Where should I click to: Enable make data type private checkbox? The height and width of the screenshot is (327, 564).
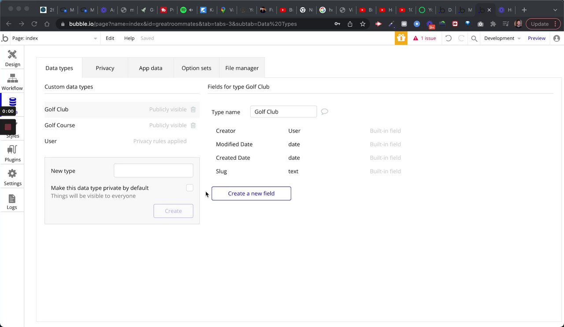[x=189, y=188]
